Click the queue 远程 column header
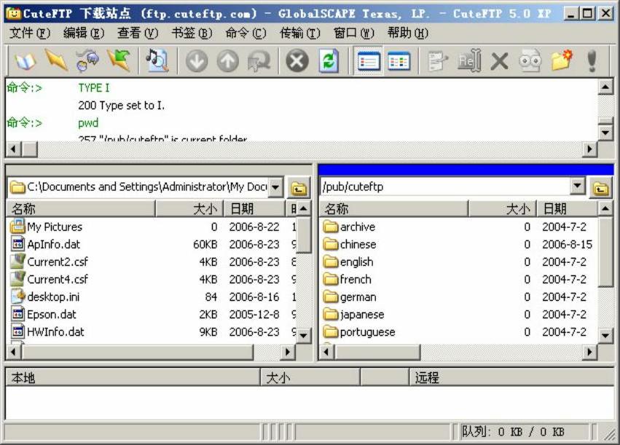 tap(511, 378)
